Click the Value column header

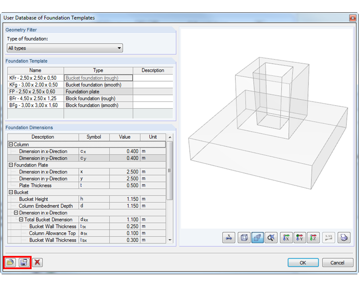coord(125,137)
